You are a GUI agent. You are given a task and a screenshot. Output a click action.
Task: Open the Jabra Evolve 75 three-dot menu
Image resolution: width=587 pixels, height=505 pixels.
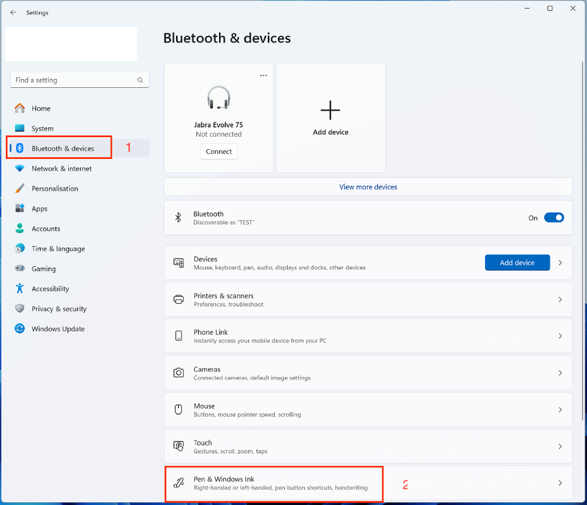[263, 75]
